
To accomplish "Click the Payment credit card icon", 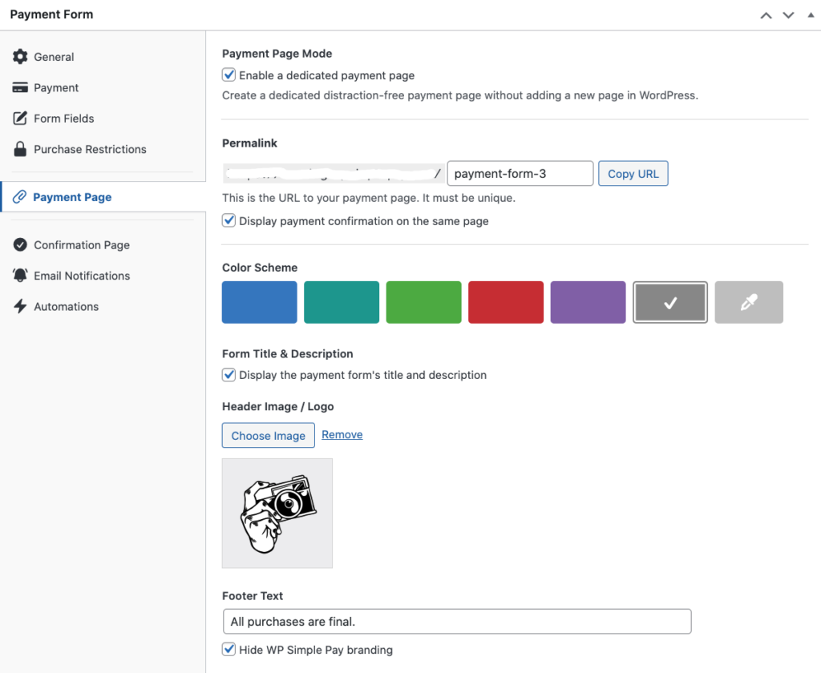I will coord(21,87).
